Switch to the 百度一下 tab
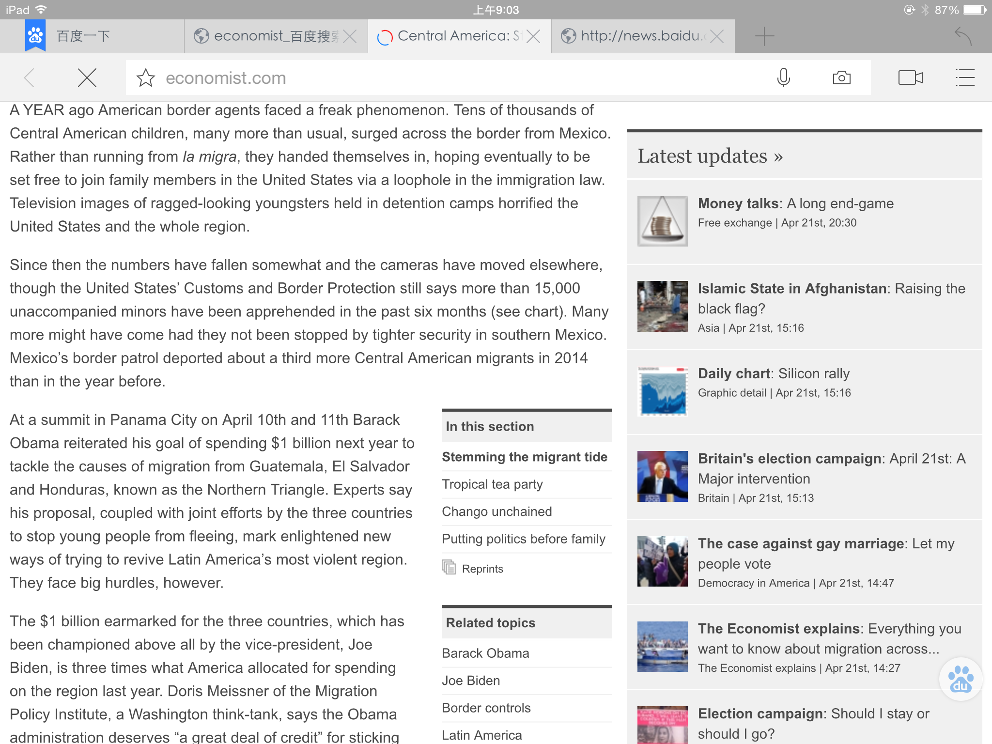The height and width of the screenshot is (744, 992). tap(83, 36)
